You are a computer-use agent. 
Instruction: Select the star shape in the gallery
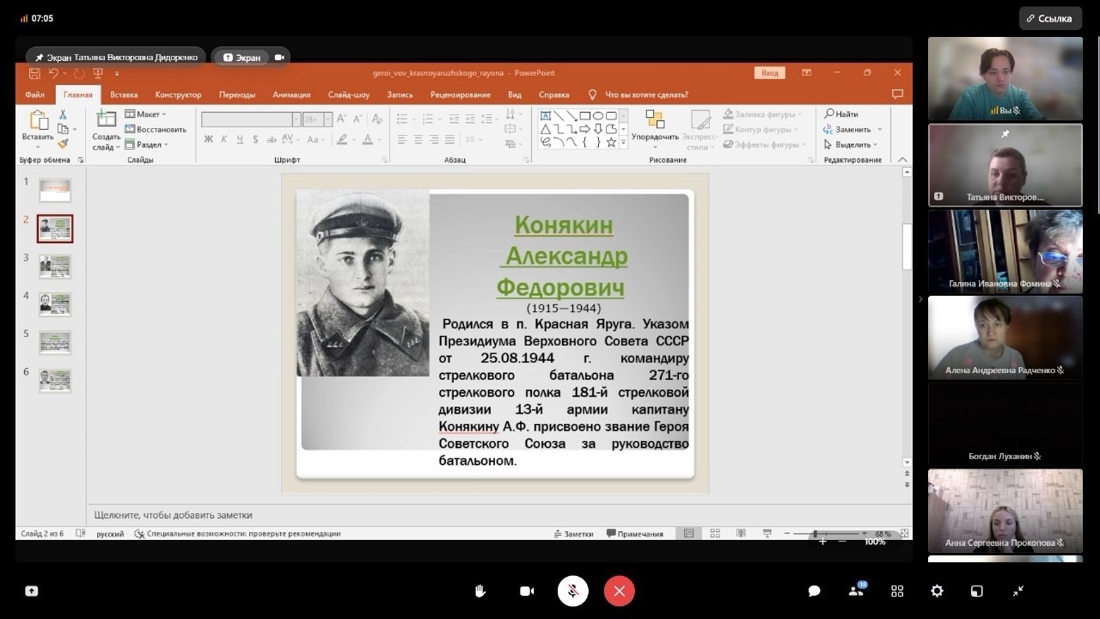(x=611, y=143)
